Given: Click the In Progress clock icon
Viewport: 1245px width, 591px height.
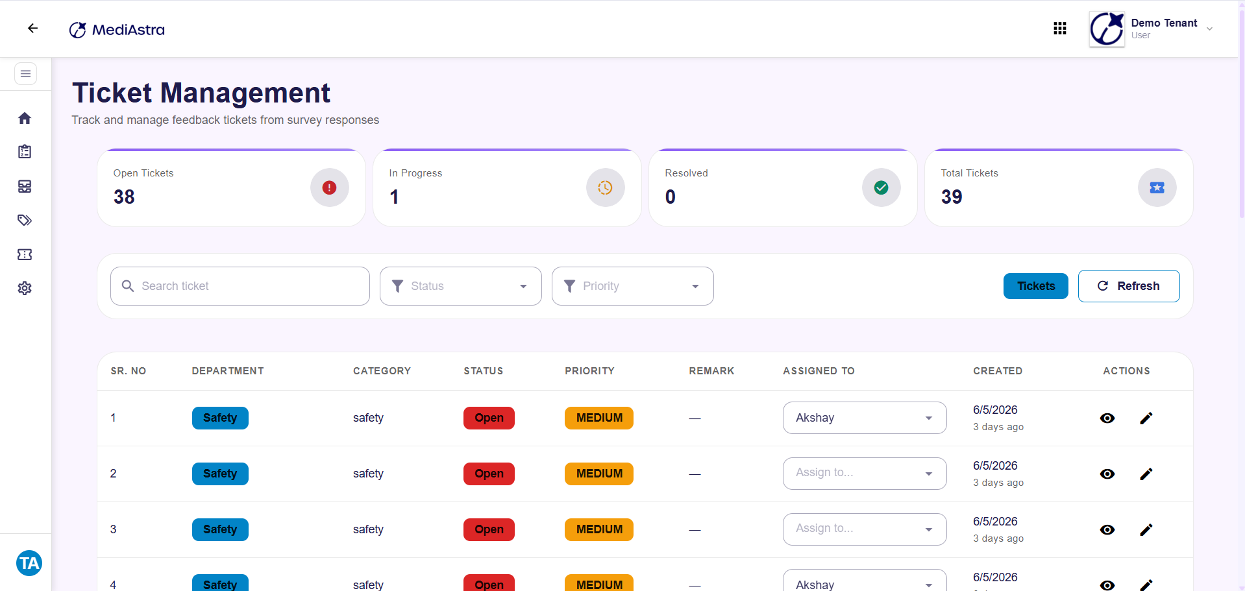Looking at the screenshot, I should [x=606, y=187].
